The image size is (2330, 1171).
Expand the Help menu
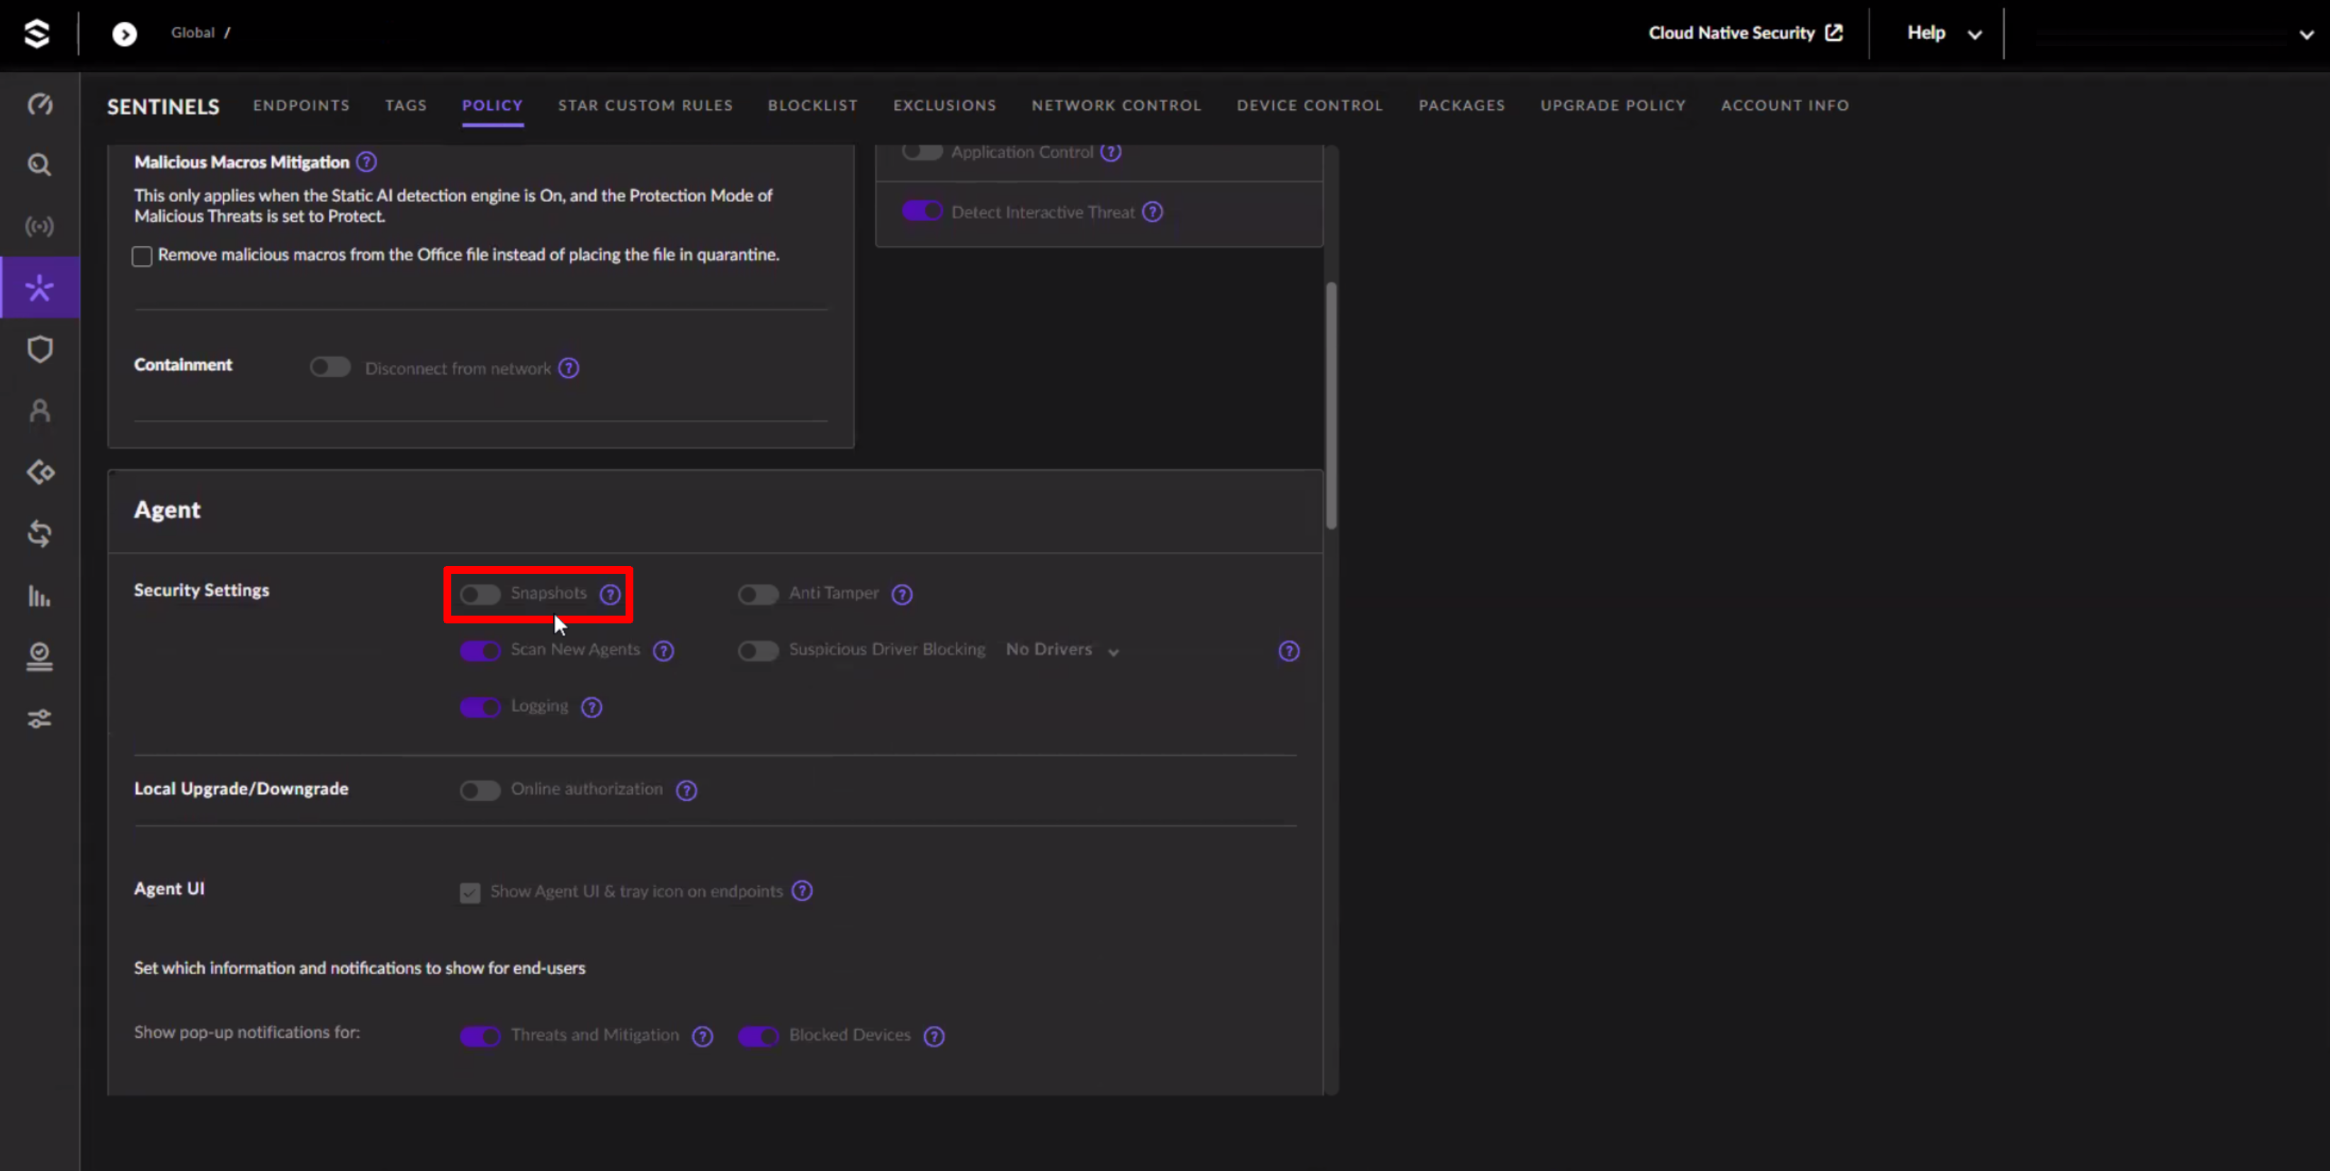pyautogui.click(x=1944, y=33)
